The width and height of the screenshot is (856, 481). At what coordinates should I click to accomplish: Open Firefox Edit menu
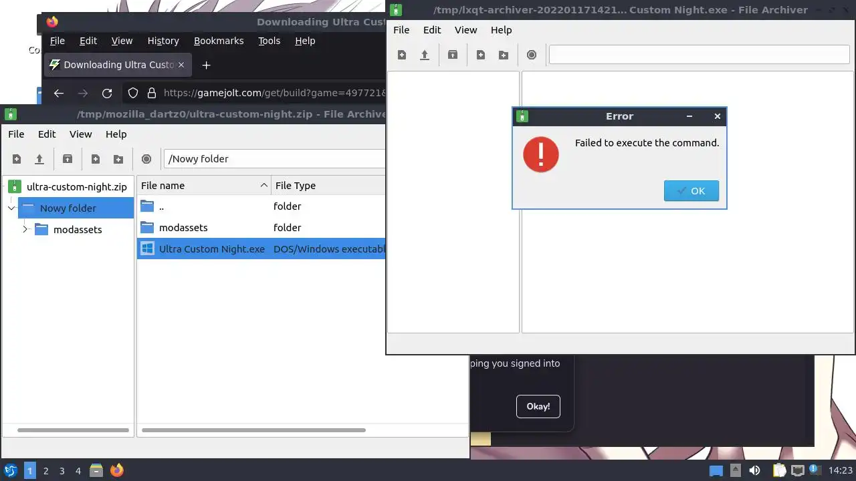[88, 41]
